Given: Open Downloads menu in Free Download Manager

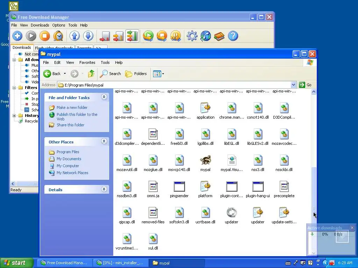Looking at the screenshot, I should [x=40, y=25].
